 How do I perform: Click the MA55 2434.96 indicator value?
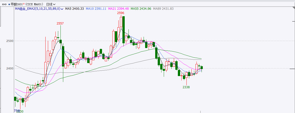[x=141, y=8]
